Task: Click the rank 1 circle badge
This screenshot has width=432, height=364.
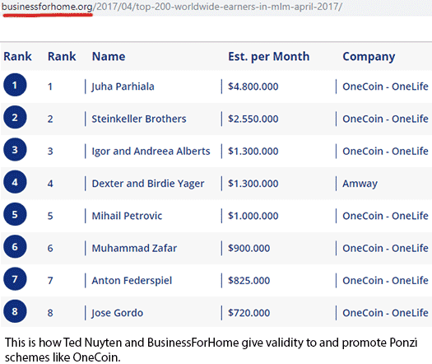Action: pos(15,85)
